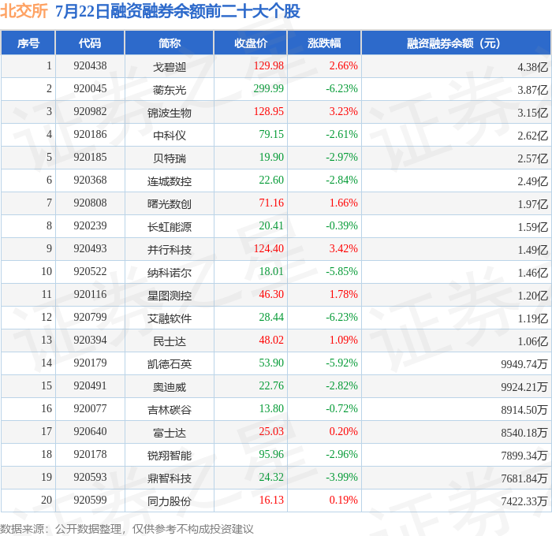
Task: Click the 序号 column header
Action: pyautogui.click(x=28, y=43)
